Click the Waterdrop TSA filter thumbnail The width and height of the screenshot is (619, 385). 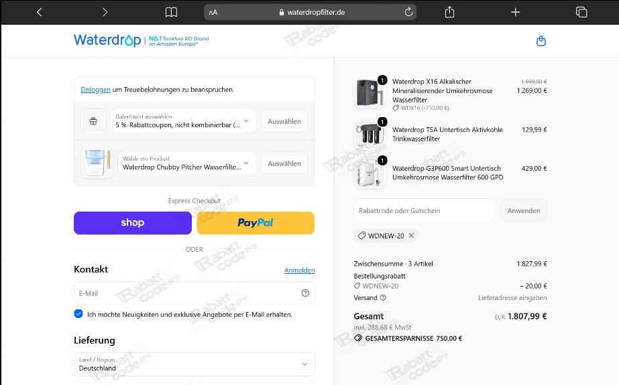point(370,134)
